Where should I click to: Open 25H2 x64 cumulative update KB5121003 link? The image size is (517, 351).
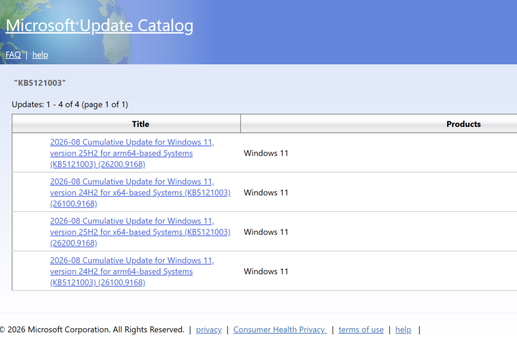[140, 232]
